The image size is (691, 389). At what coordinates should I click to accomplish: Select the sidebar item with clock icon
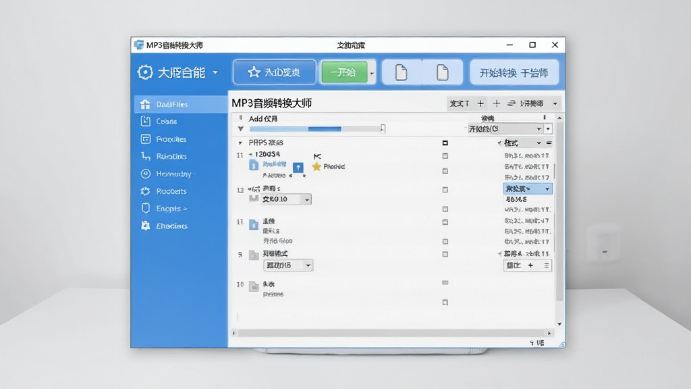181,174
